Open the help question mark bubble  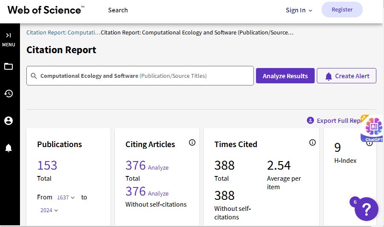click(367, 209)
